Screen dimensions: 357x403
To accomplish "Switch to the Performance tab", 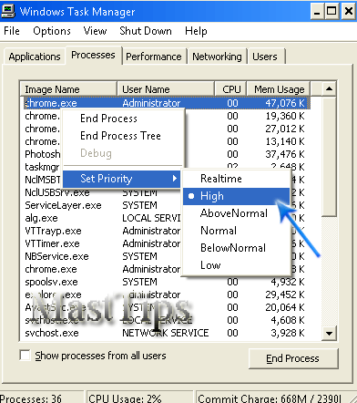I will point(154,57).
